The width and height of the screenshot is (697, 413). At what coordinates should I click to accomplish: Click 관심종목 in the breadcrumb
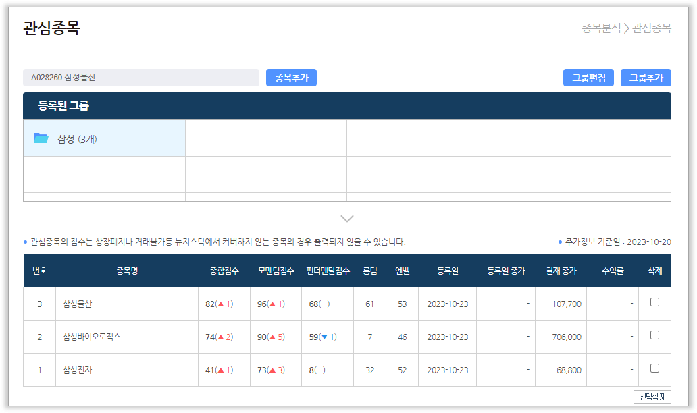pyautogui.click(x=652, y=28)
